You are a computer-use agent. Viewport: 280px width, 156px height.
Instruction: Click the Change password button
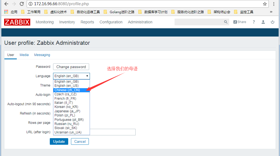(x=71, y=67)
